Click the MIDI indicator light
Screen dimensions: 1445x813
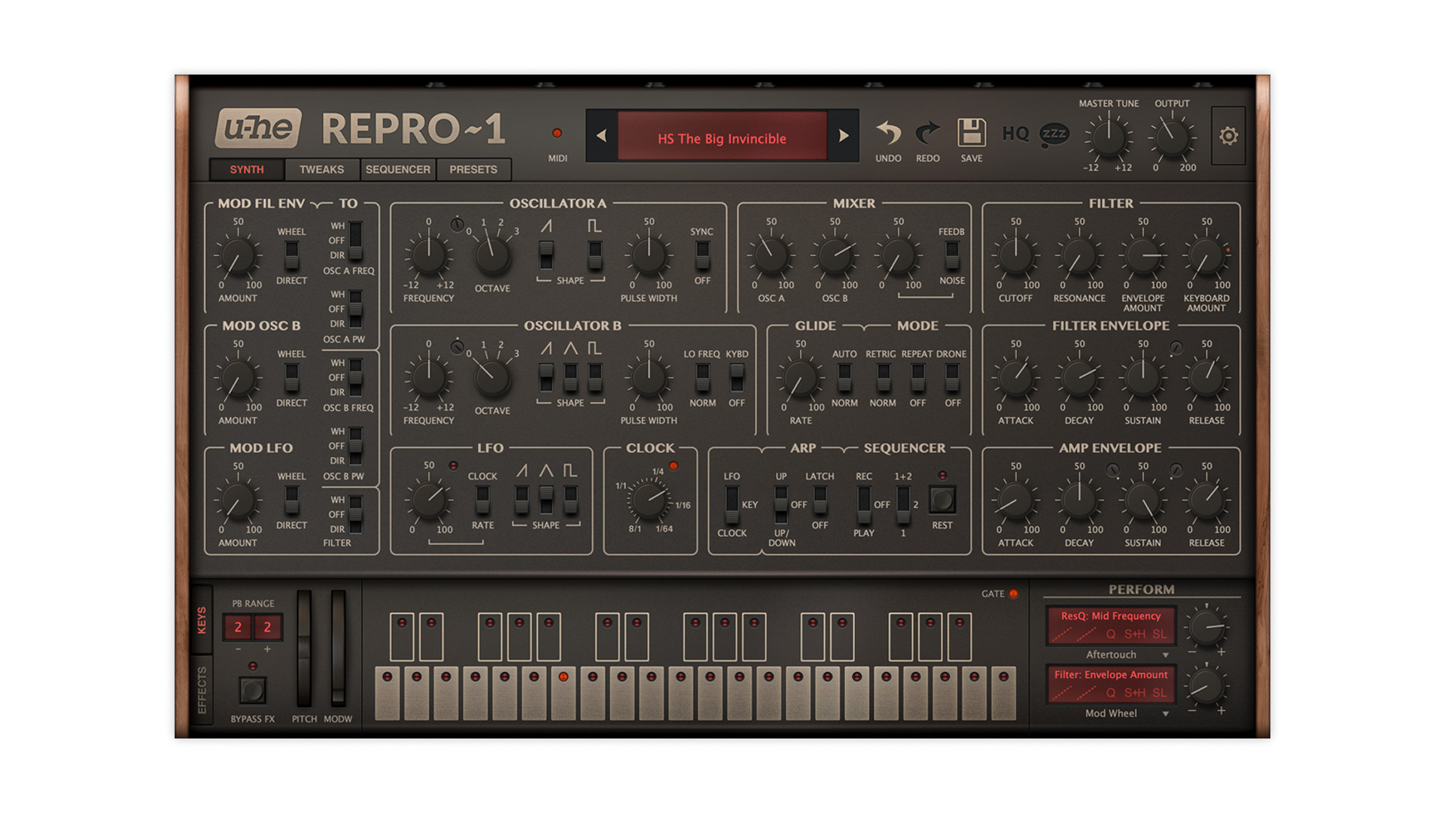pyautogui.click(x=557, y=133)
